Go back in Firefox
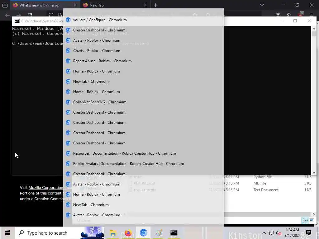Image resolution: width=319 pixels, height=239 pixels. 7,15
